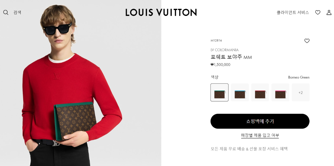Open the wishlist heart in header
This screenshot has height=166, width=334.
pyautogui.click(x=318, y=12)
